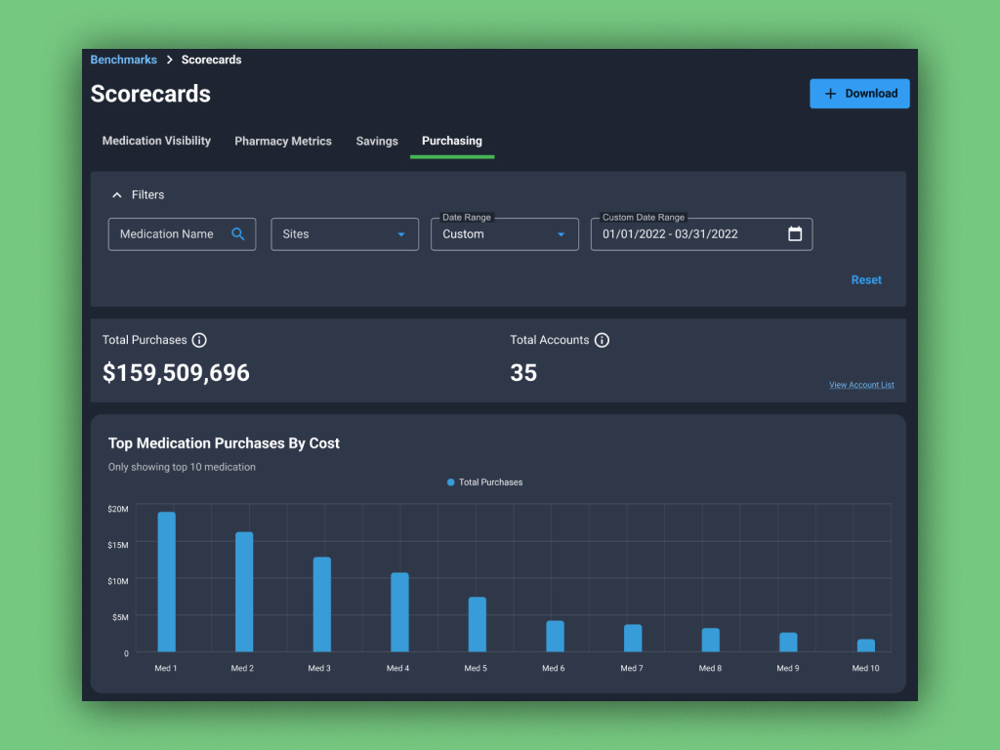The height and width of the screenshot is (750, 1000).
Task: Click the Med 7 bar in chart
Action: pyautogui.click(x=633, y=638)
